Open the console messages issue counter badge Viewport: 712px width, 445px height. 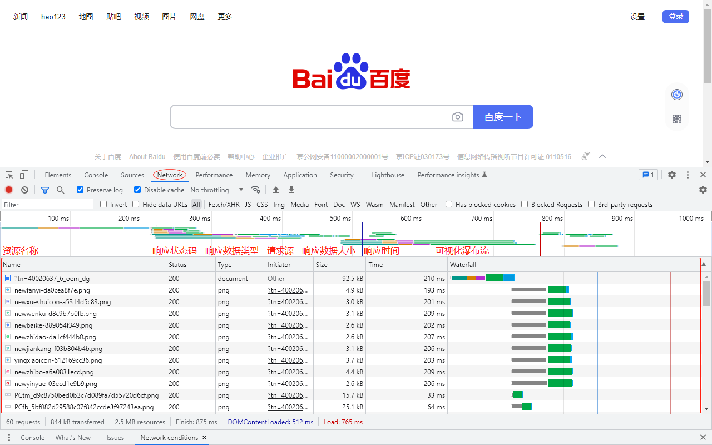(x=648, y=175)
